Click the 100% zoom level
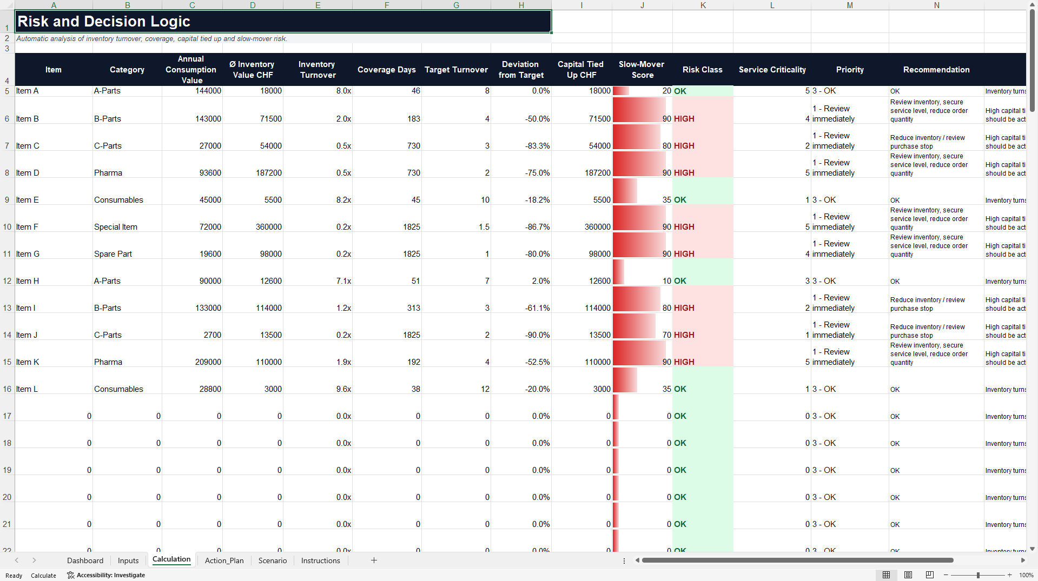 [x=1026, y=575]
